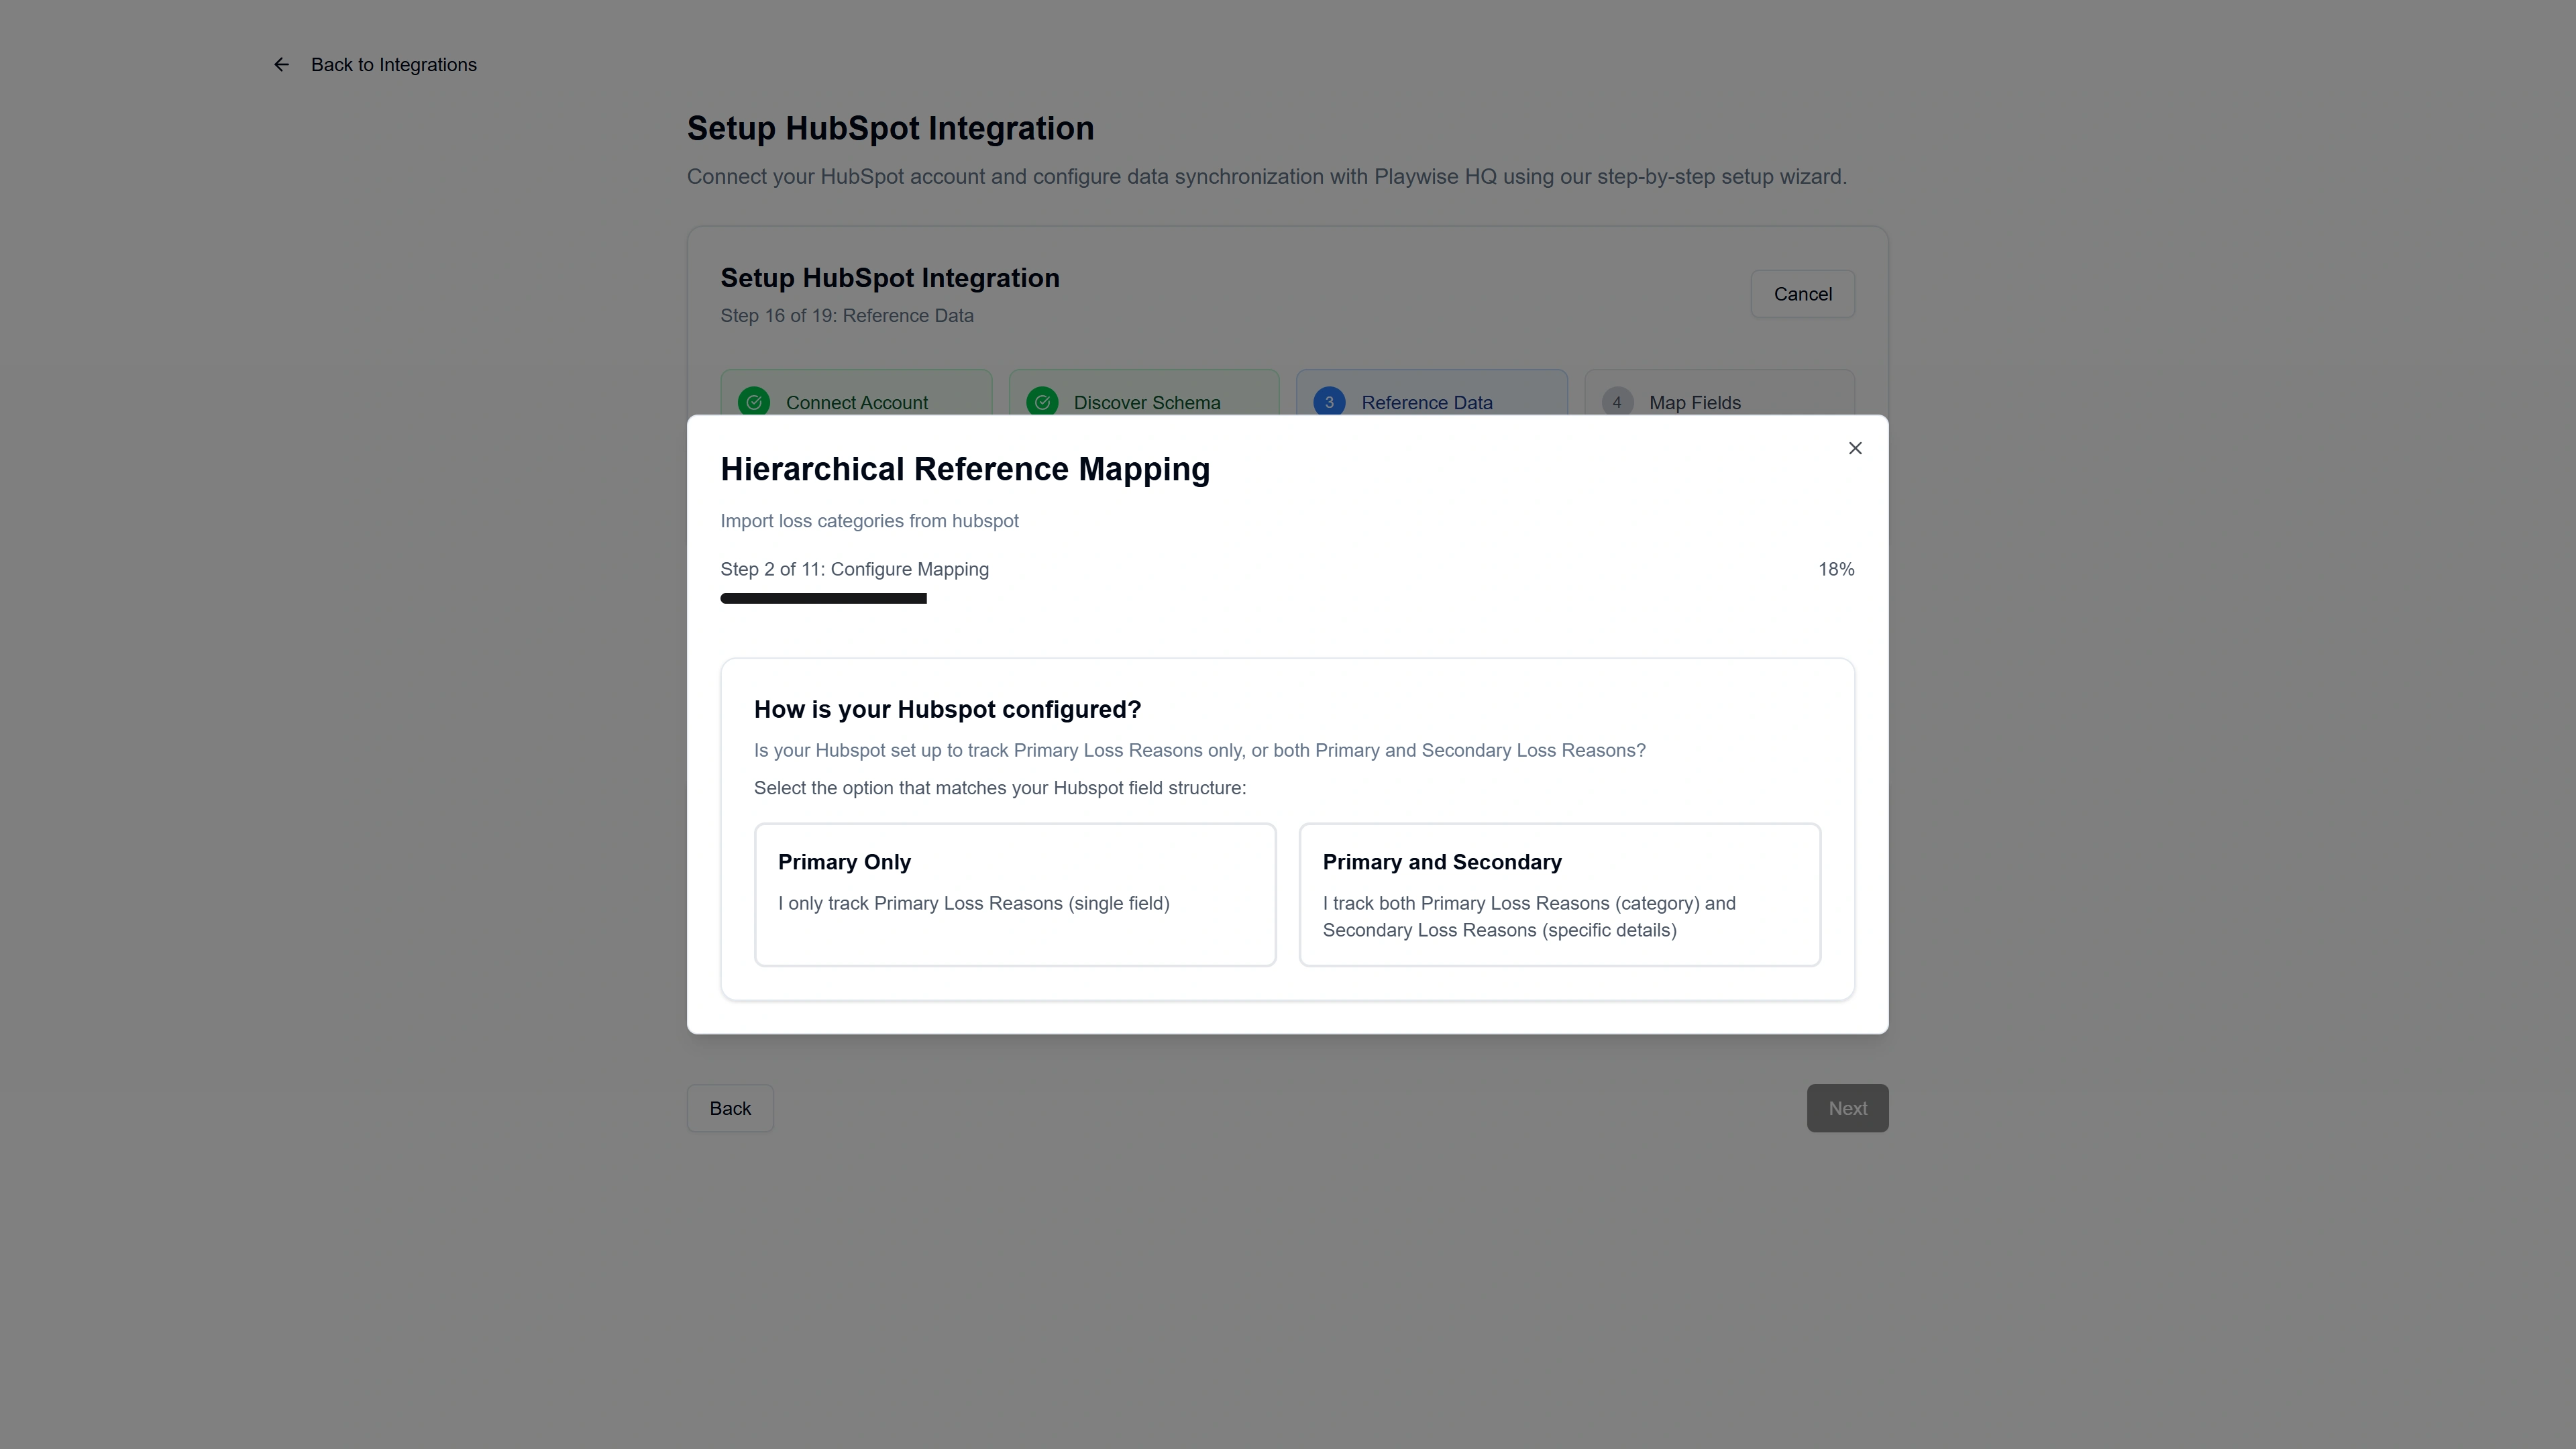Click the Back button at the bottom
The height and width of the screenshot is (1449, 2576).
[x=730, y=1108]
